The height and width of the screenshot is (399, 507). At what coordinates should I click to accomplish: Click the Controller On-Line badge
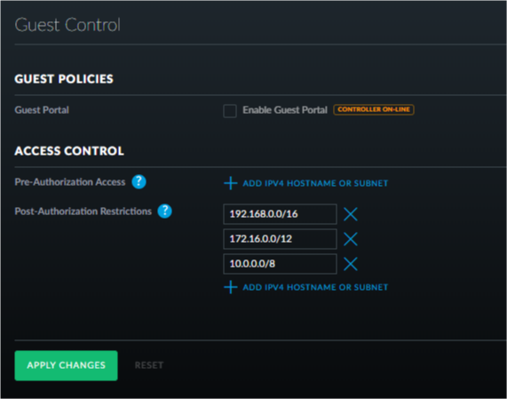tap(374, 109)
